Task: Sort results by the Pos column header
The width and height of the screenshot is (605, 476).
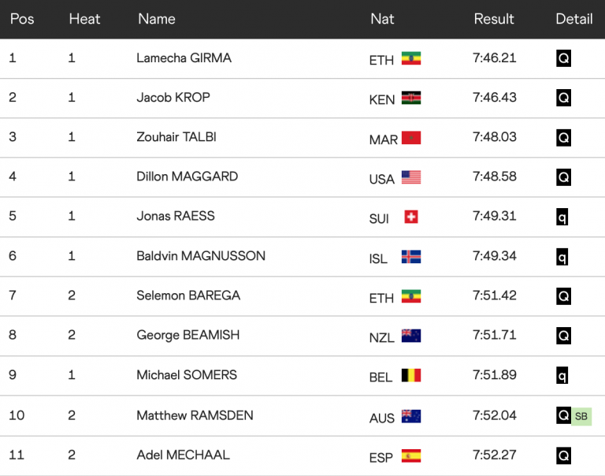Action: [x=22, y=19]
